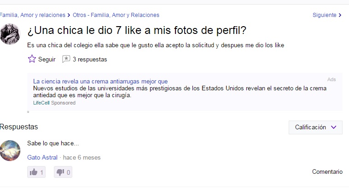Give a thumbs down to Gato Astral's answer

(x=63, y=172)
